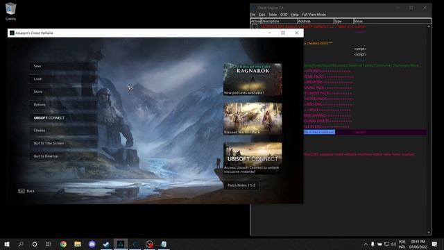Open Options in the game menu
The width and height of the screenshot is (444, 250).
(63, 105)
